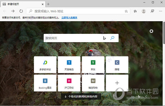Click the Bing logo in search box

104,38
